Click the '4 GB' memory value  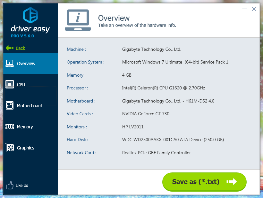(x=127, y=75)
